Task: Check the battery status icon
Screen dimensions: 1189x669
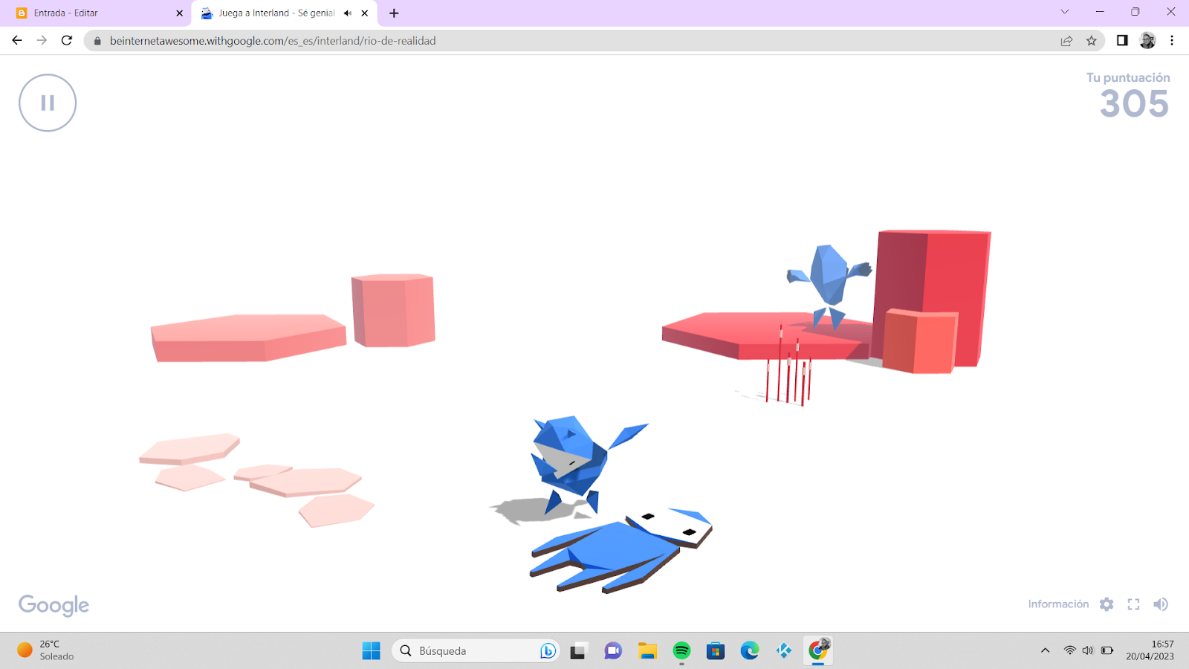Action: pyautogui.click(x=1107, y=650)
